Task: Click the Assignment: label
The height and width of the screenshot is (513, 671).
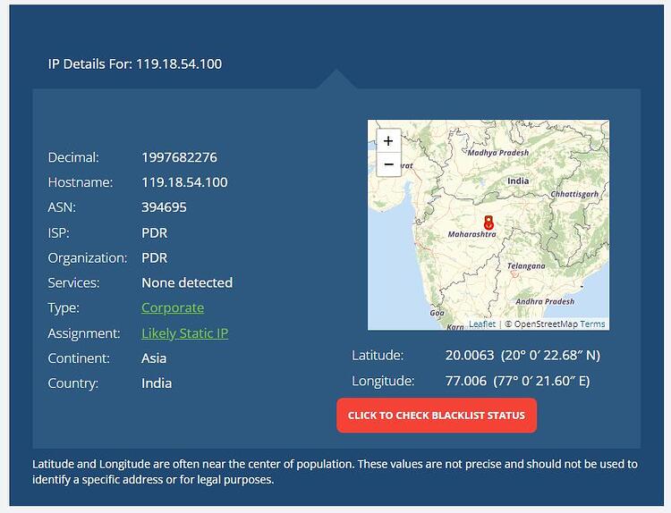Action: click(x=84, y=333)
